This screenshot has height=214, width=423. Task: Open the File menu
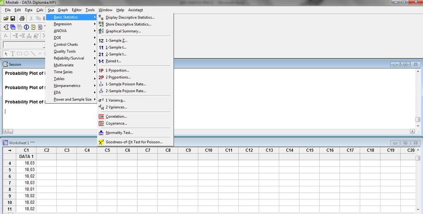[x=7, y=10]
